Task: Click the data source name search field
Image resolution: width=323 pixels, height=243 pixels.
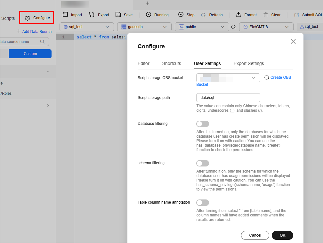Action: 24,42
